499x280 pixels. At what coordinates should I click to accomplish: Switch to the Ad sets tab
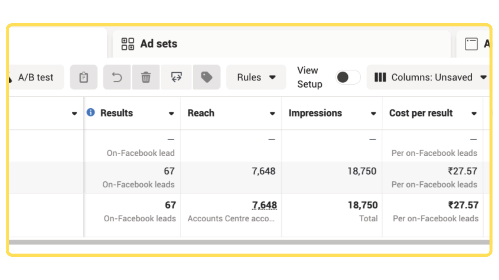[x=159, y=44]
